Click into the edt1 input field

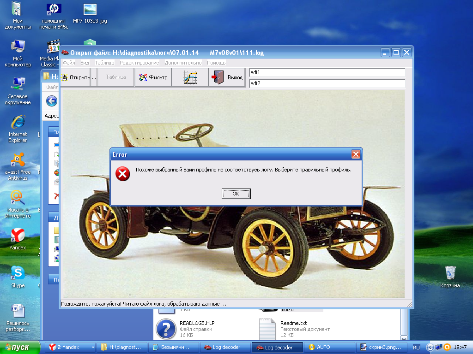pyautogui.click(x=327, y=72)
